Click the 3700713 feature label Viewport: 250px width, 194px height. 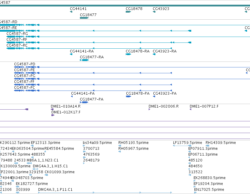(91, 149)
